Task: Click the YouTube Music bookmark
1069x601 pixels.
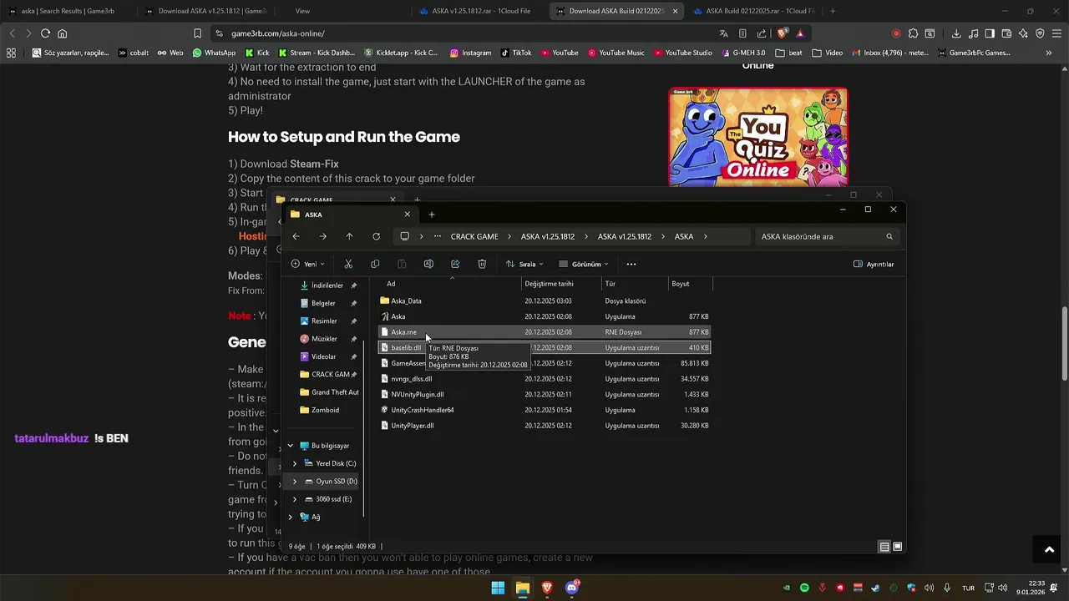Action: tap(616, 53)
